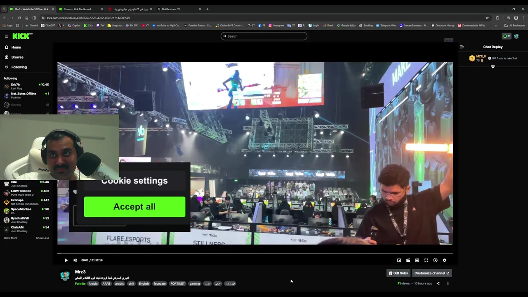Toggle theater mode in the player
Image resolution: width=528 pixels, height=297 pixels.
coord(417,260)
